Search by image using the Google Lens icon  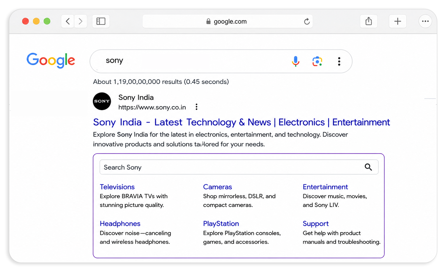click(x=317, y=61)
